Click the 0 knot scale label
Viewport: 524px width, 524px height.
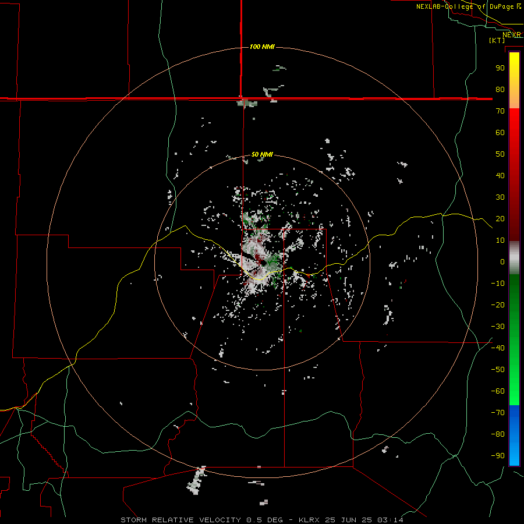click(x=502, y=262)
